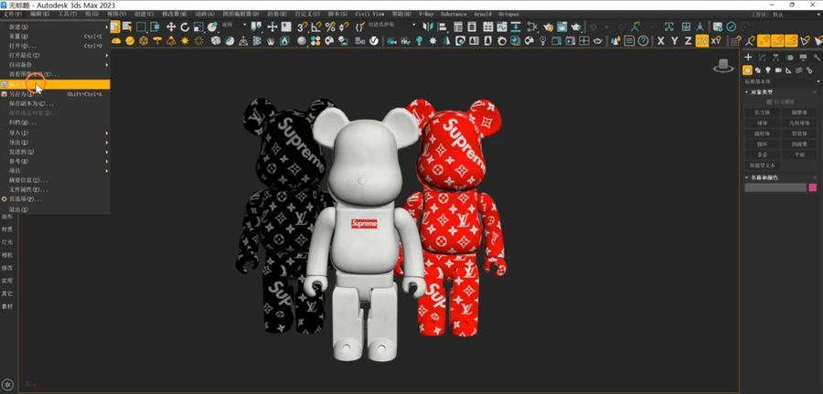The image size is (823, 394).
Task: Click the Mirror tool icon
Action: [428, 27]
